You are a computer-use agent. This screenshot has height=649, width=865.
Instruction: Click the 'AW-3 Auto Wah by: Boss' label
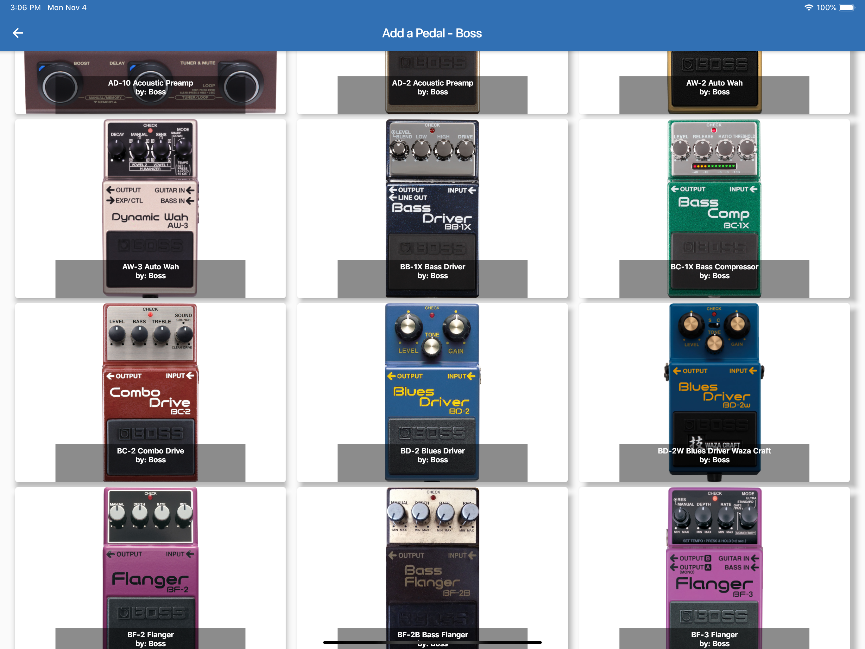[x=150, y=271]
